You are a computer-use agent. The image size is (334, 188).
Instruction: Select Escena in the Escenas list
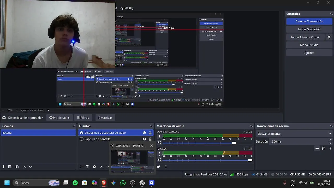[38, 133]
